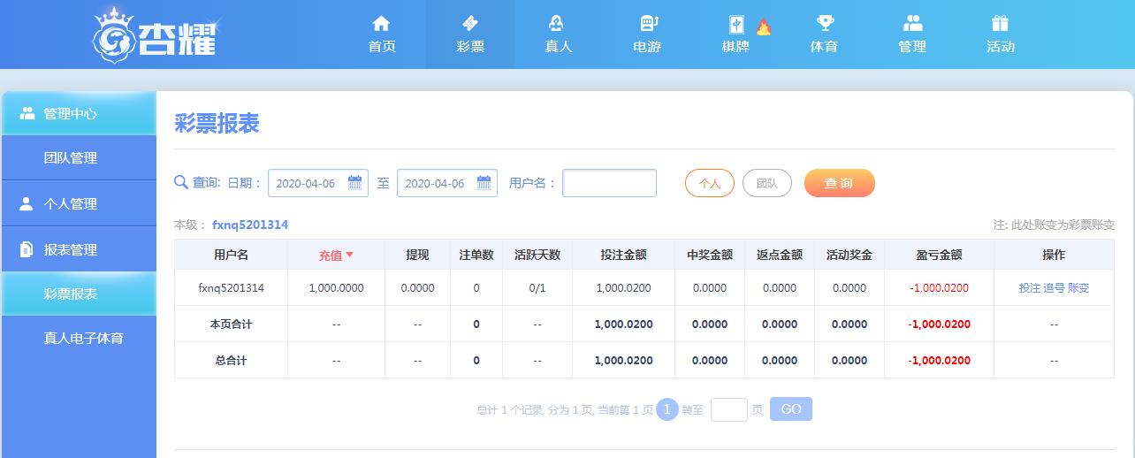
Task: Click the 杏耀 crown logo
Action: point(155,35)
